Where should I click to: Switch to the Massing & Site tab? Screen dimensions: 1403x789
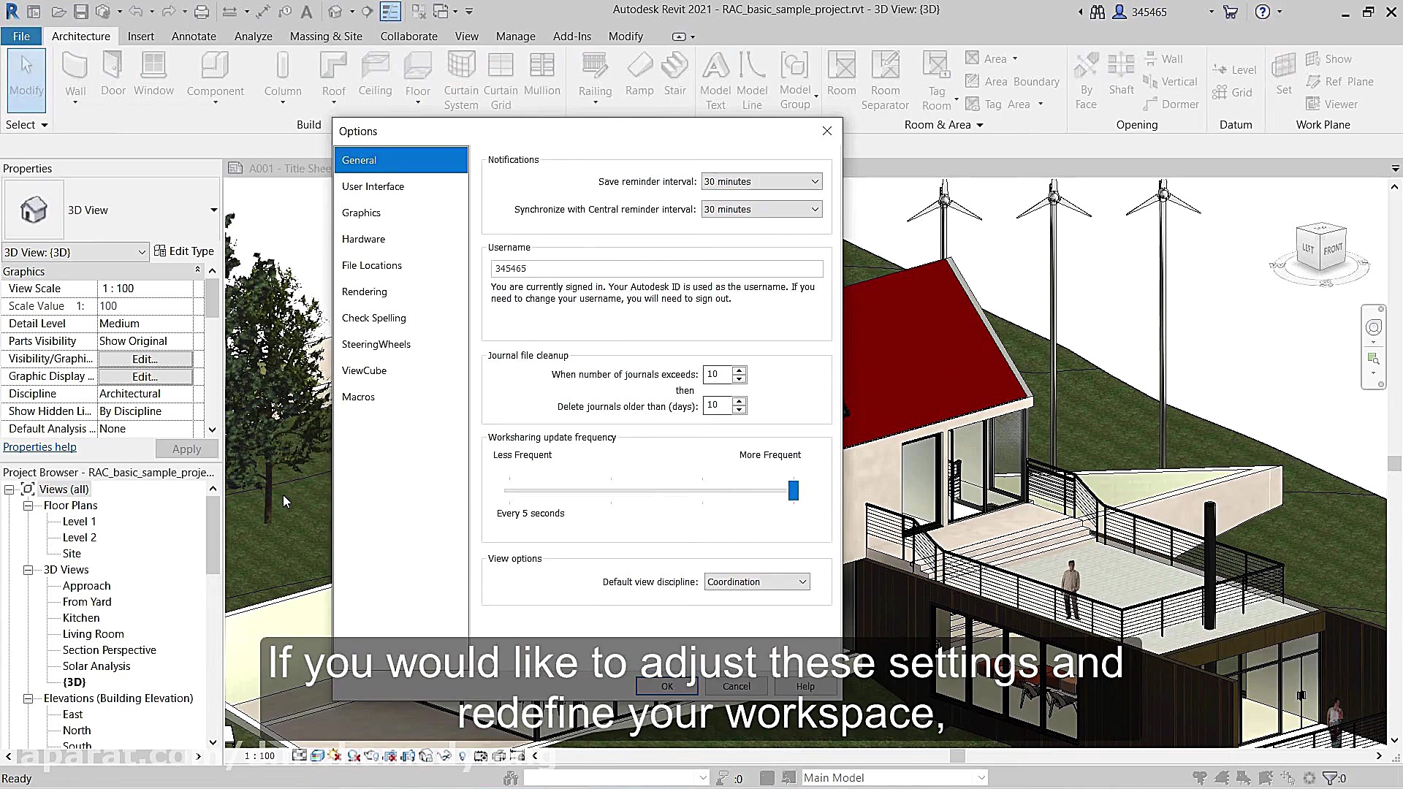(326, 36)
